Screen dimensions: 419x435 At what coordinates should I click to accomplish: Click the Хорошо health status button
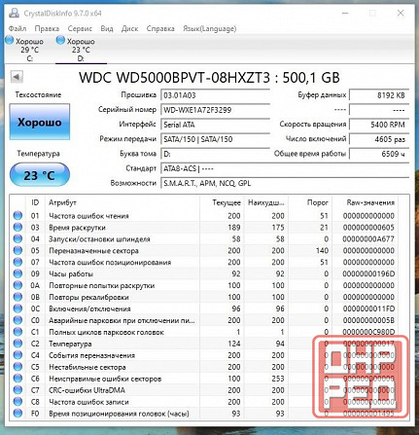pos(40,122)
